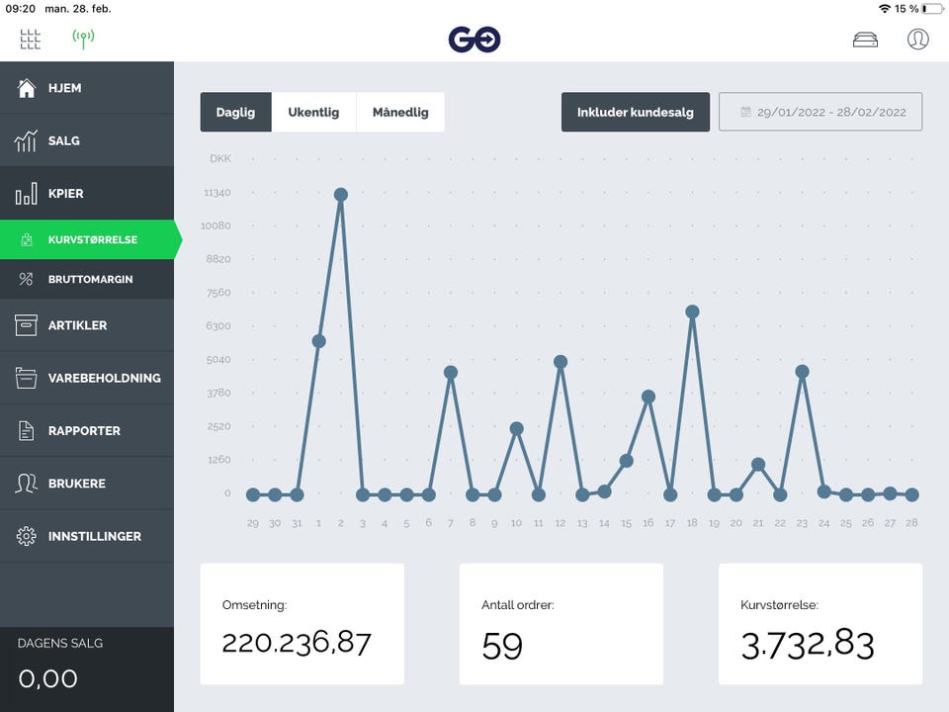
Task: Click the data point on day 10
Action: tap(516, 428)
